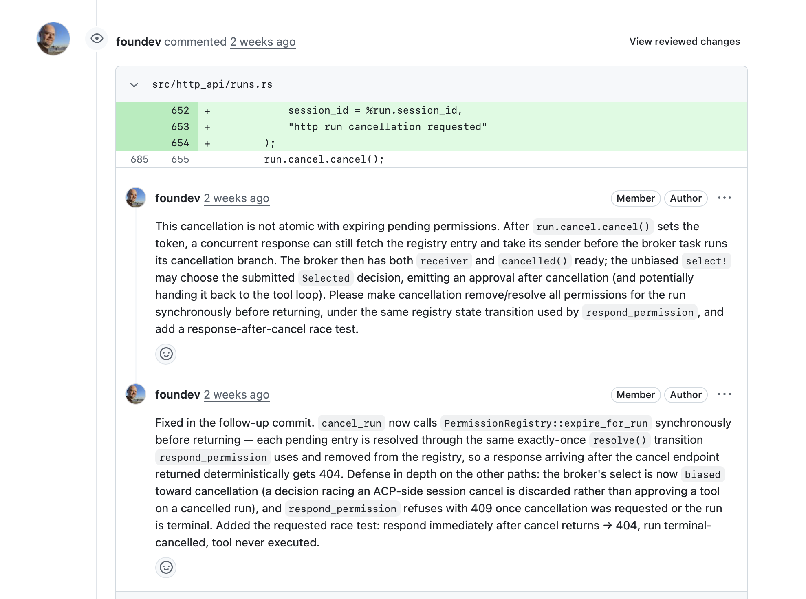Click the run.cancel.cancel() code line 655
806x599 pixels.
[x=324, y=159]
